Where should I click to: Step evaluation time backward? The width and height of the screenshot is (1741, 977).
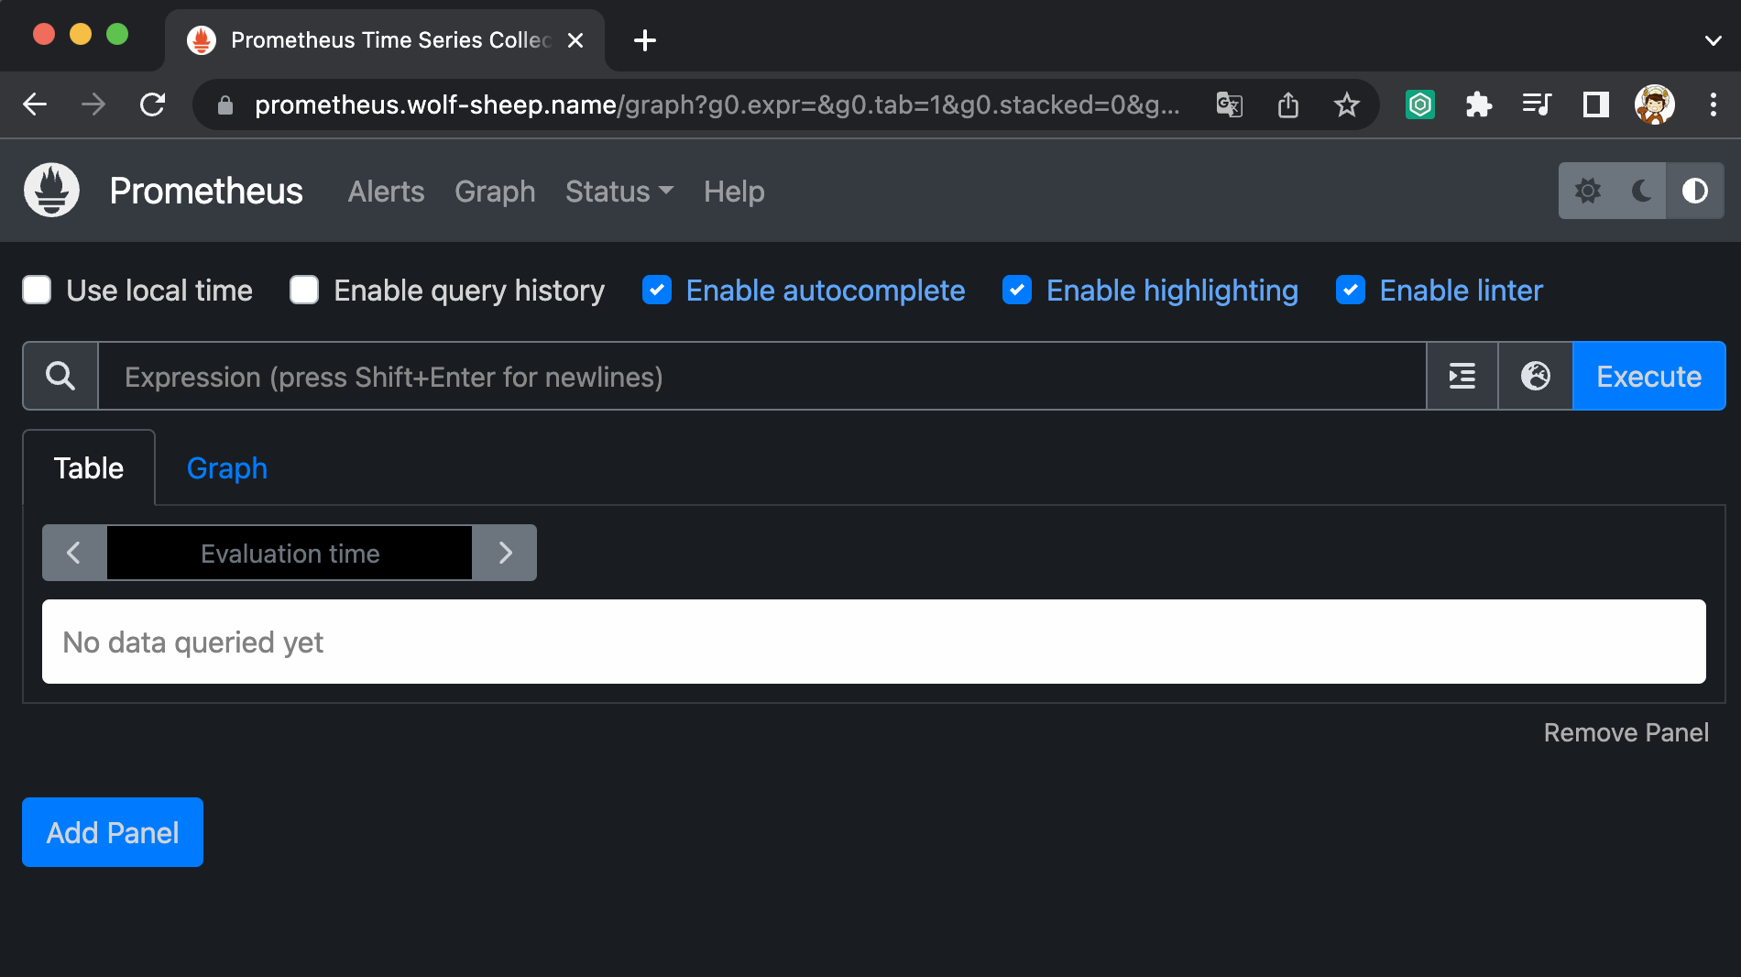coord(74,553)
